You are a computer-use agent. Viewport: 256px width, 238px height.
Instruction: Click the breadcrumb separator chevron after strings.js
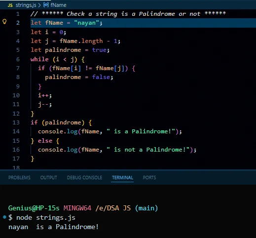39,5
